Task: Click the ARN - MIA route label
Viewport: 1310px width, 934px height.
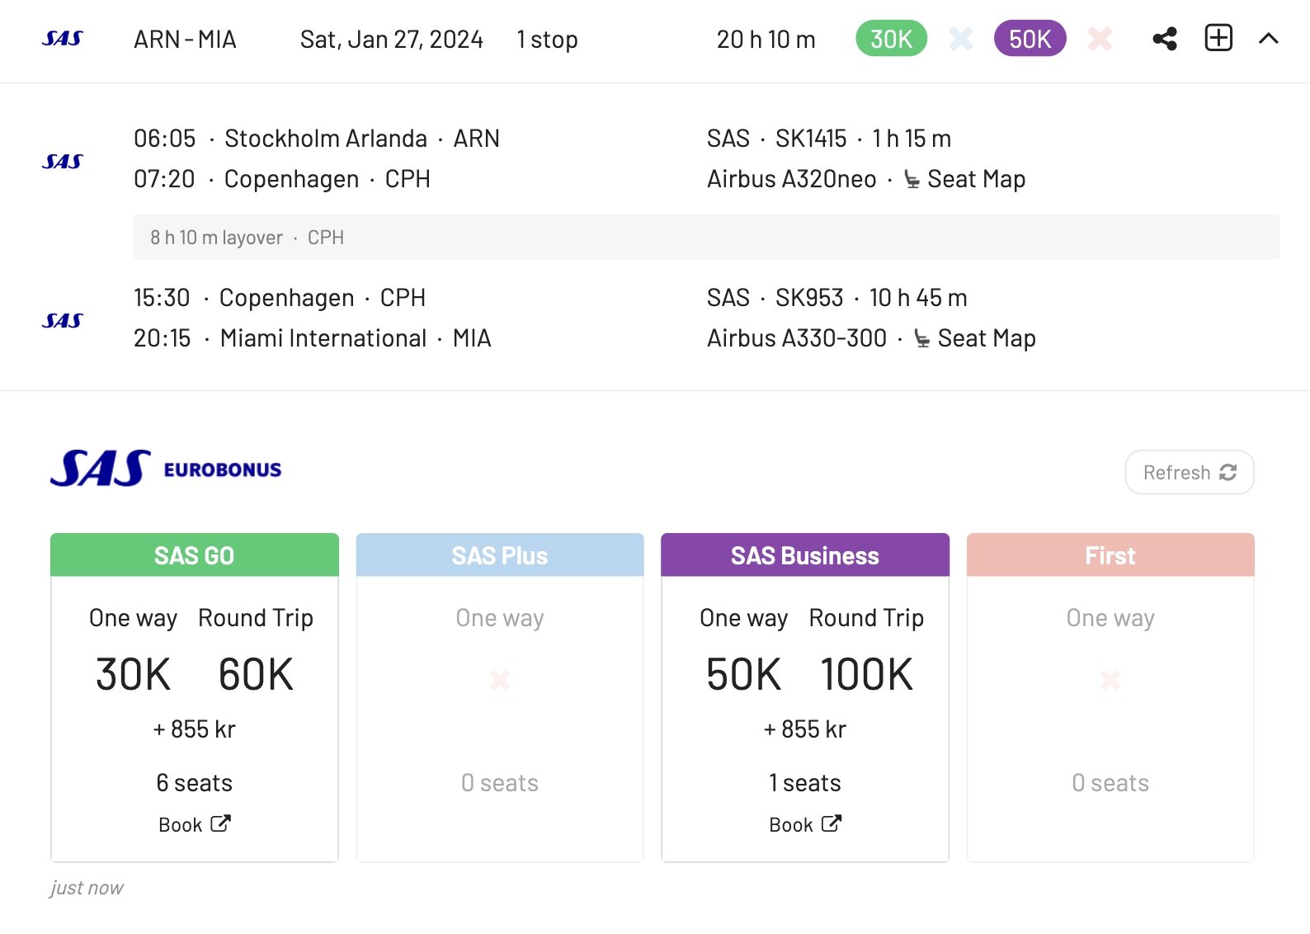Action: click(x=185, y=40)
